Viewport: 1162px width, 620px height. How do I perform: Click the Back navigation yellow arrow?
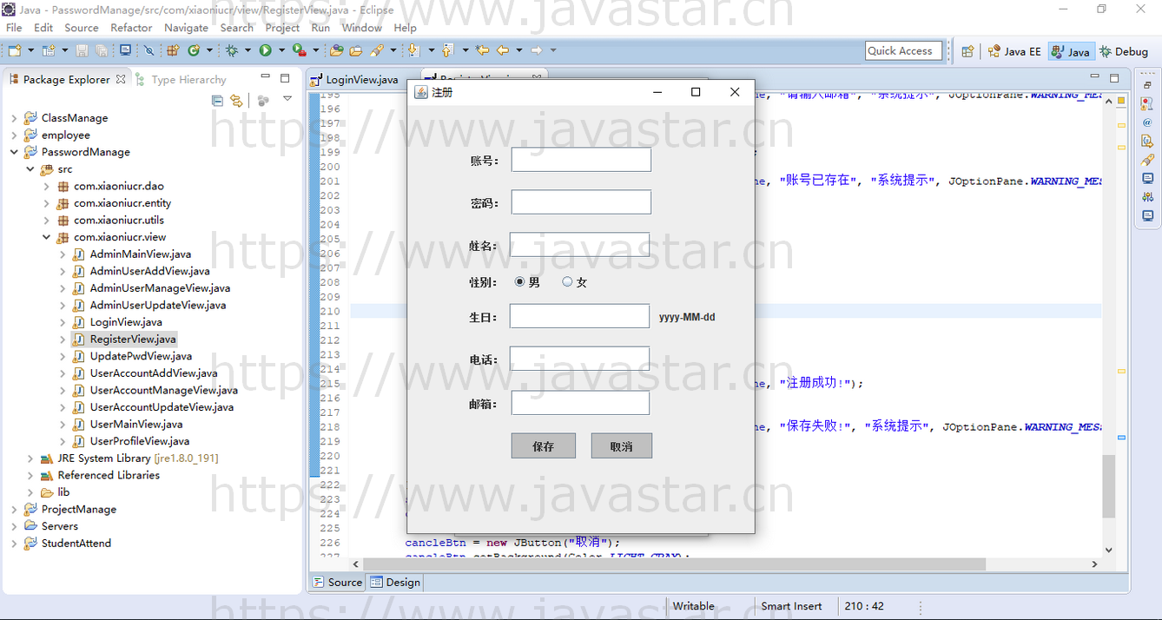[502, 50]
